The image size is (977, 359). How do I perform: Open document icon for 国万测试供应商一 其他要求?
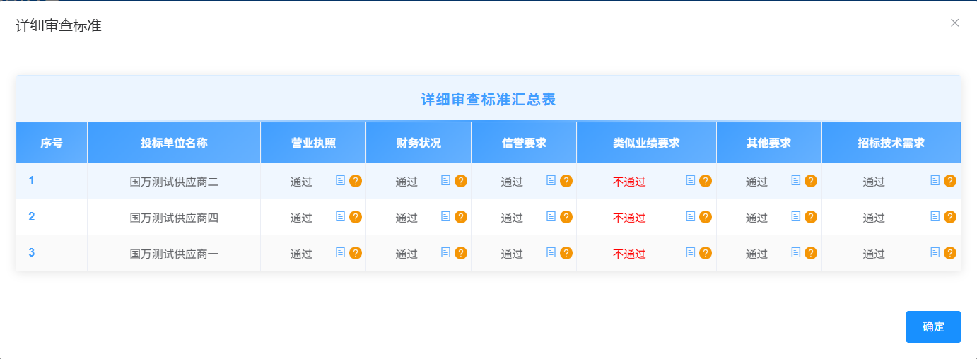point(795,252)
